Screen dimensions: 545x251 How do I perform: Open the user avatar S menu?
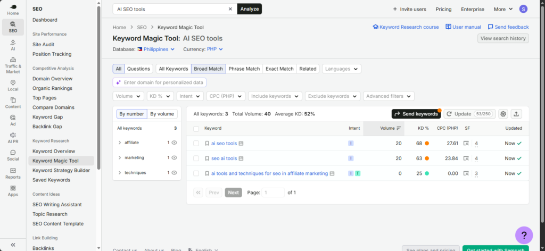[523, 9]
